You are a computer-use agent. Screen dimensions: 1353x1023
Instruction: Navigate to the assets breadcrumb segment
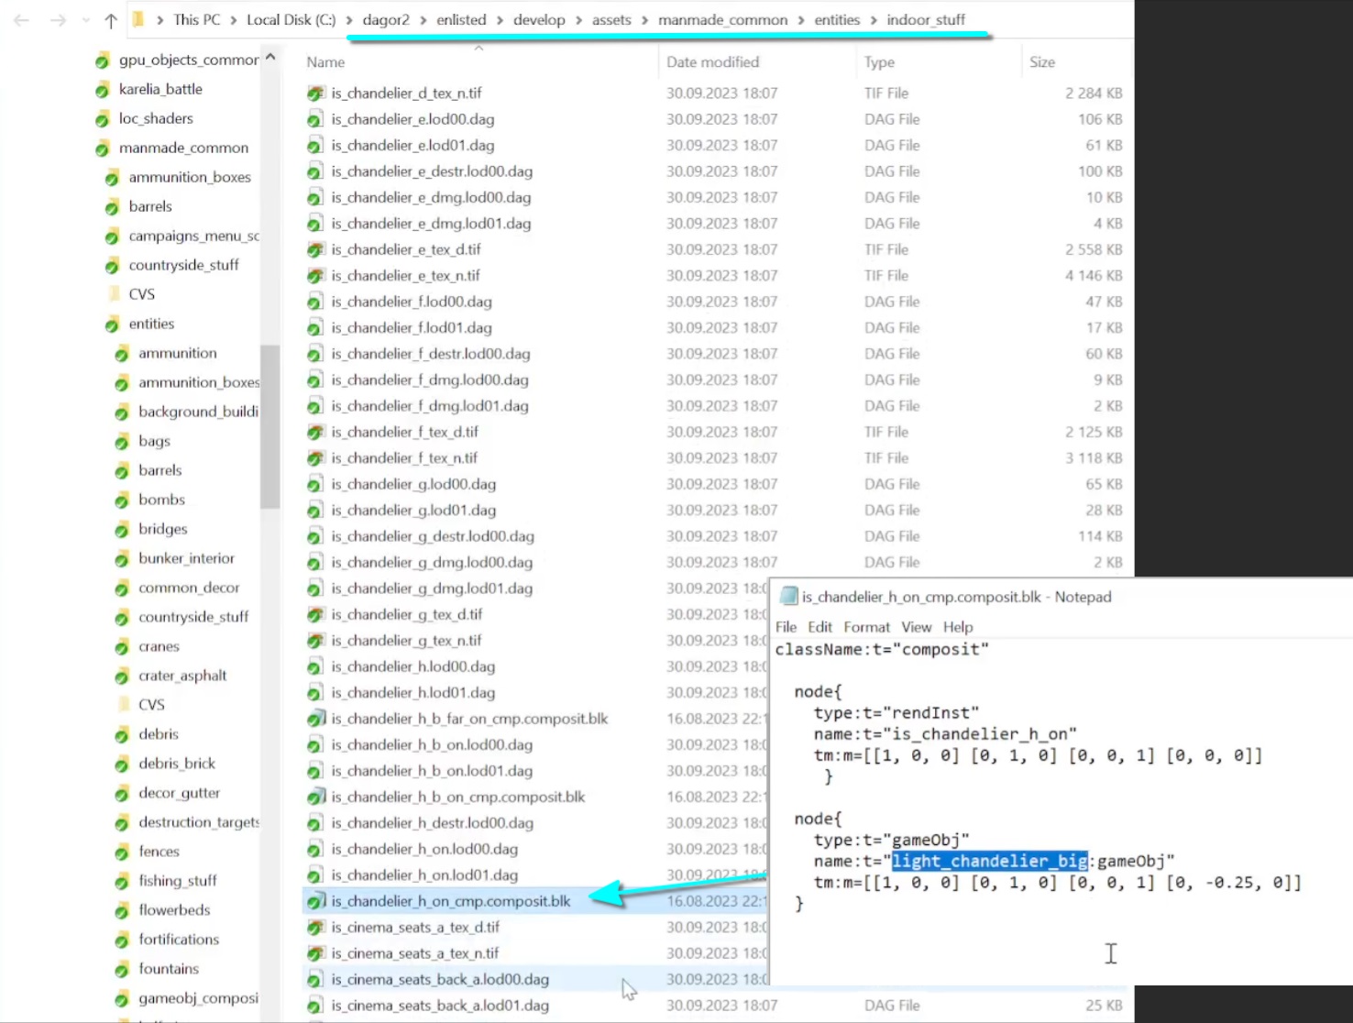[x=611, y=20]
